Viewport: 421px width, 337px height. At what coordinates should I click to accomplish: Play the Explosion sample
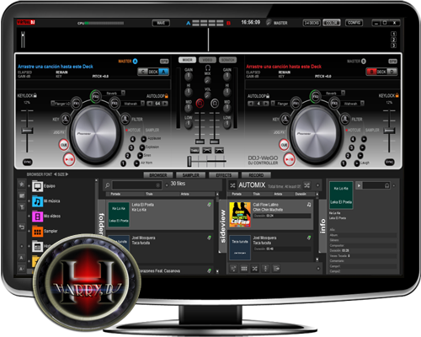(x=142, y=147)
